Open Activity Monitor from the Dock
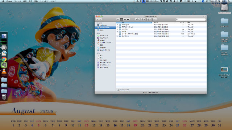The height and width of the screenshot is (130, 232). click(4, 42)
